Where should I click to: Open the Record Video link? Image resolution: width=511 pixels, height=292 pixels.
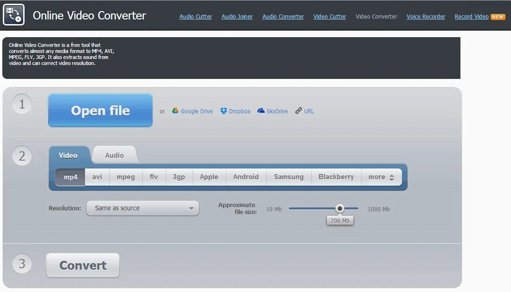tap(472, 17)
